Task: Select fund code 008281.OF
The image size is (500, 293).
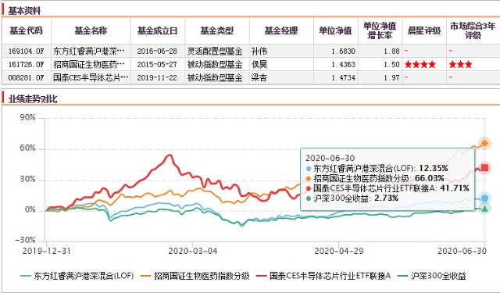Action: click(x=26, y=78)
